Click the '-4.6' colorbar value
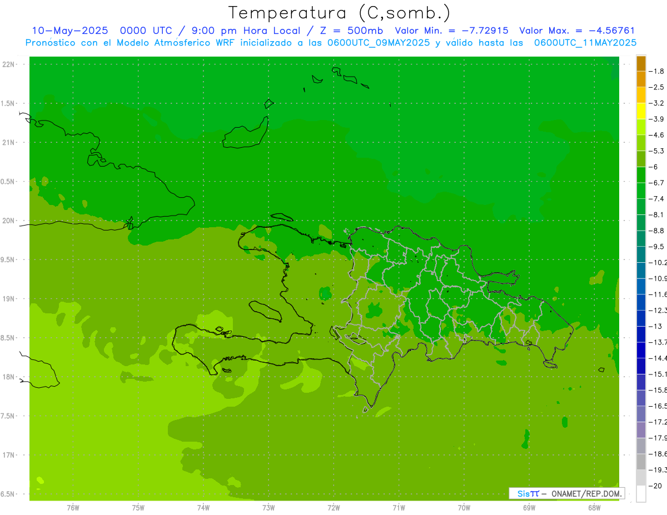667x515 pixels. pyautogui.click(x=656, y=135)
